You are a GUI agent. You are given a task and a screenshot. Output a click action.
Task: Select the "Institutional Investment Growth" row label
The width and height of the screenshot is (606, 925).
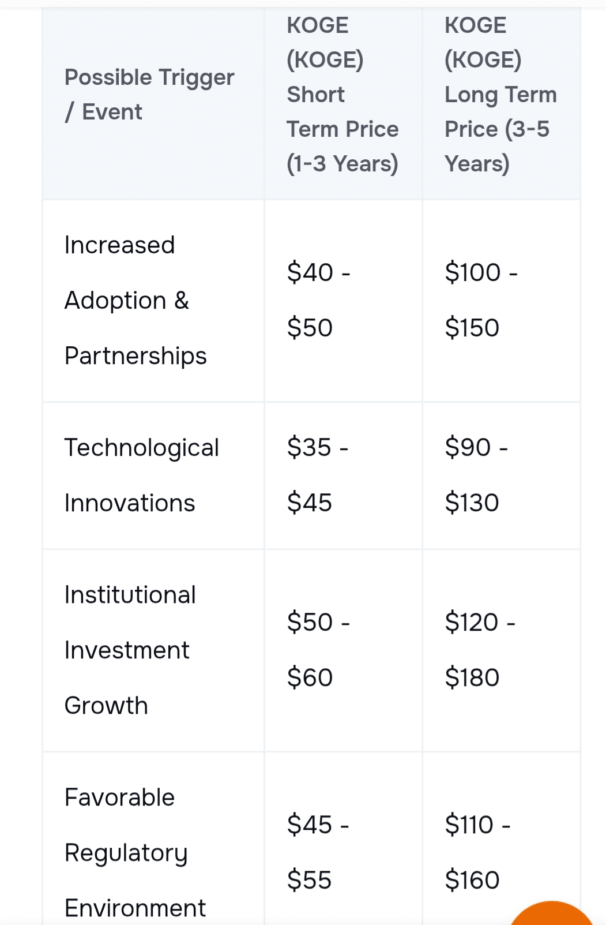tap(130, 650)
